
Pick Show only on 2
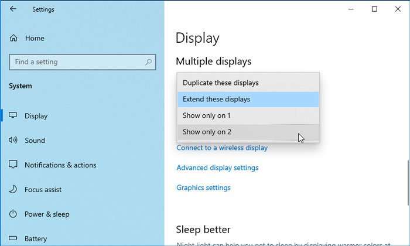(x=248, y=132)
